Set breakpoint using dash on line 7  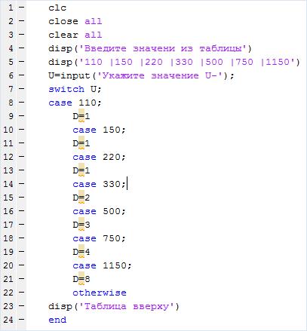(x=22, y=89)
